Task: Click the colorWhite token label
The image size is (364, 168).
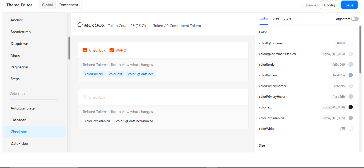Action: pyautogui.click(x=267, y=129)
